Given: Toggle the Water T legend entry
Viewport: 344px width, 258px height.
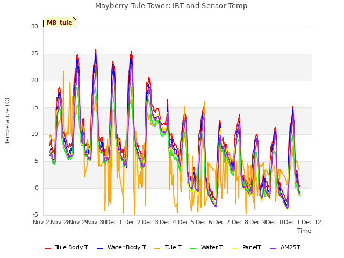Looking at the screenshot, I should (206, 247).
